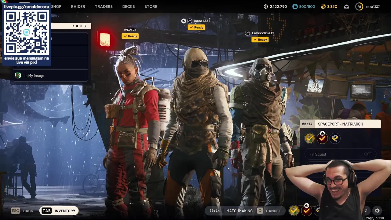Image resolution: width=391 pixels, height=220 pixels.
Task: Click the bottom bar money bag avatar
Action: click(x=294, y=211)
